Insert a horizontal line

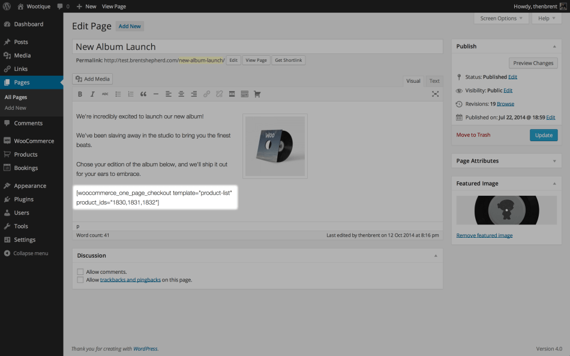pyautogui.click(x=155, y=94)
